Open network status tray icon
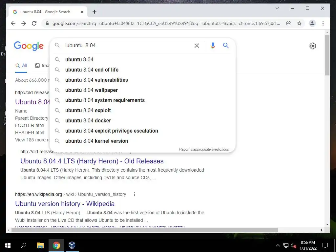The image size is (336, 252). point(286,245)
